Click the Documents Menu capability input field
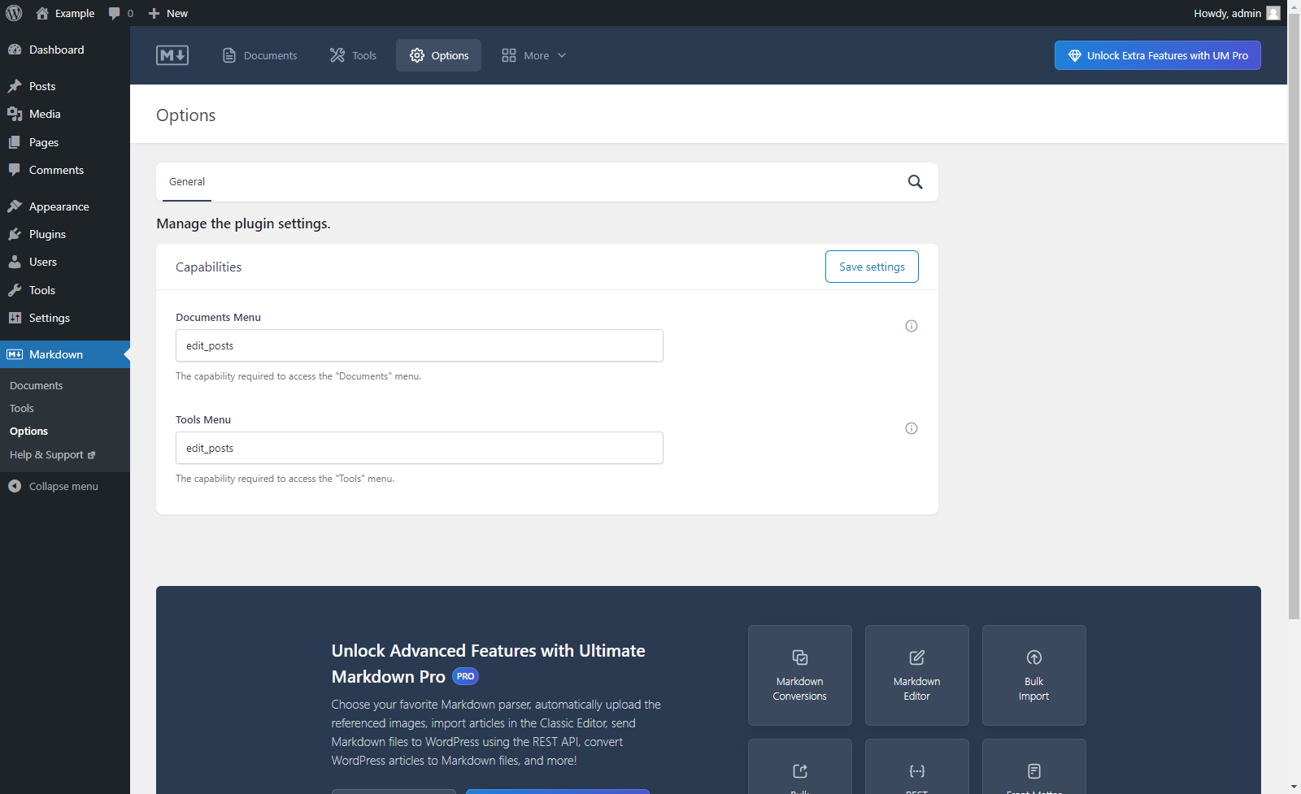 coord(420,345)
